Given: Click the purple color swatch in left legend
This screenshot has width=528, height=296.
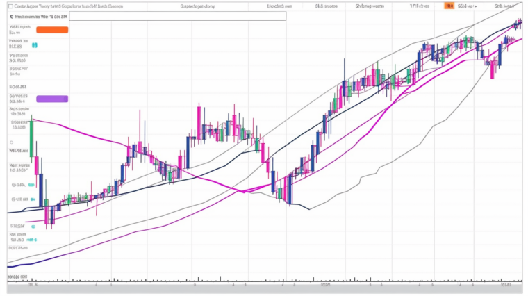Looking at the screenshot, I should click(x=51, y=99).
